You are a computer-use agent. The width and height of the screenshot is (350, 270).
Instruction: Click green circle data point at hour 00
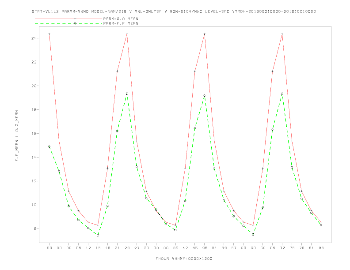[49, 146]
